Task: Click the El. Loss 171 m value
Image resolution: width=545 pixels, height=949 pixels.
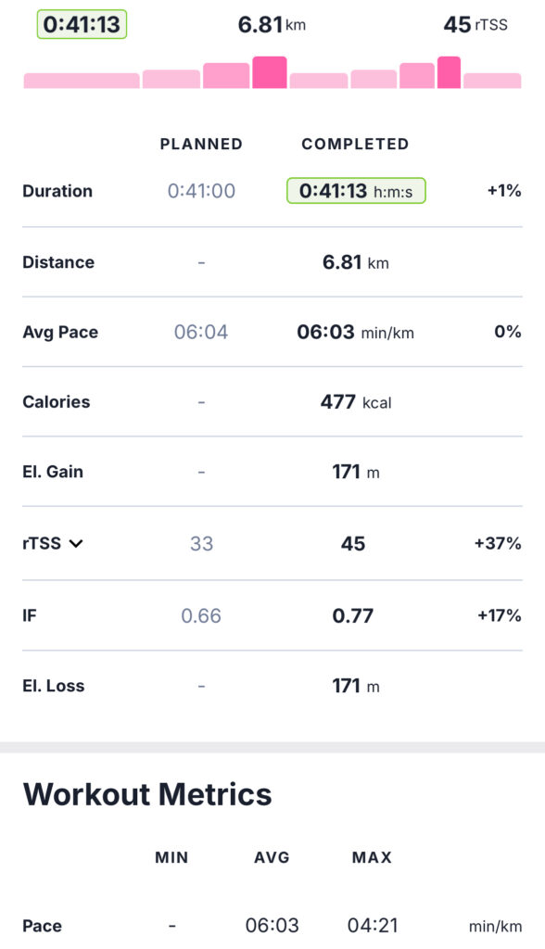Action: pyautogui.click(x=356, y=686)
